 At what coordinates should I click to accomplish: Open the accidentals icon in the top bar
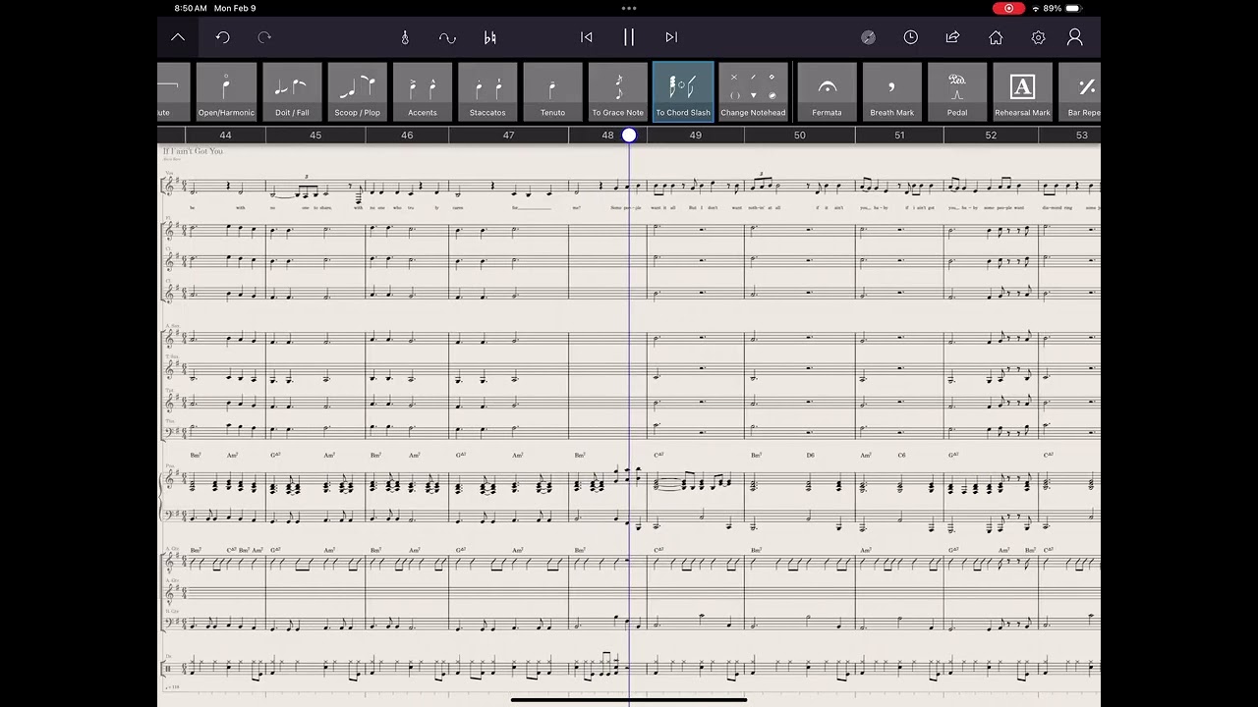[x=490, y=37]
